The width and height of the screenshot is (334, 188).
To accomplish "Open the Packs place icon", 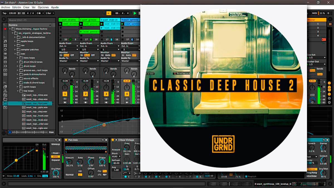I will pyautogui.click(x=5, y=87).
